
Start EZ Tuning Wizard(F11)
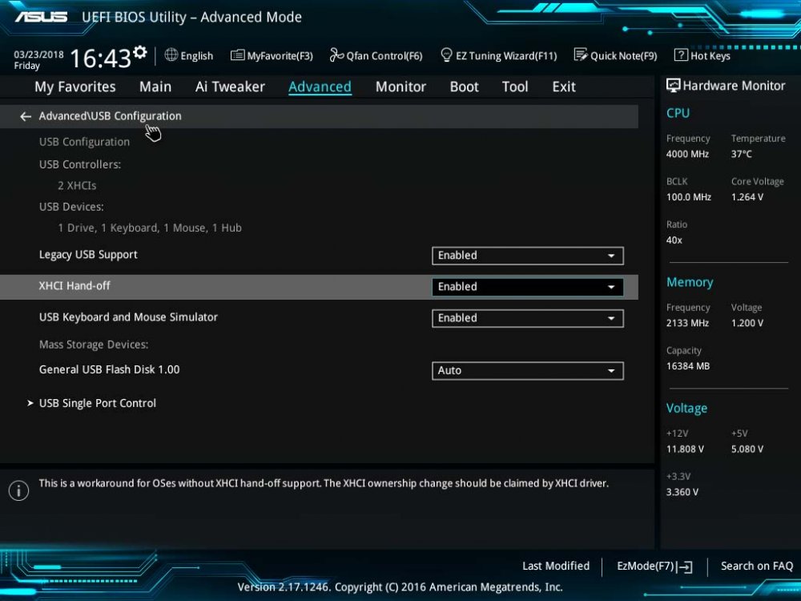coord(498,55)
